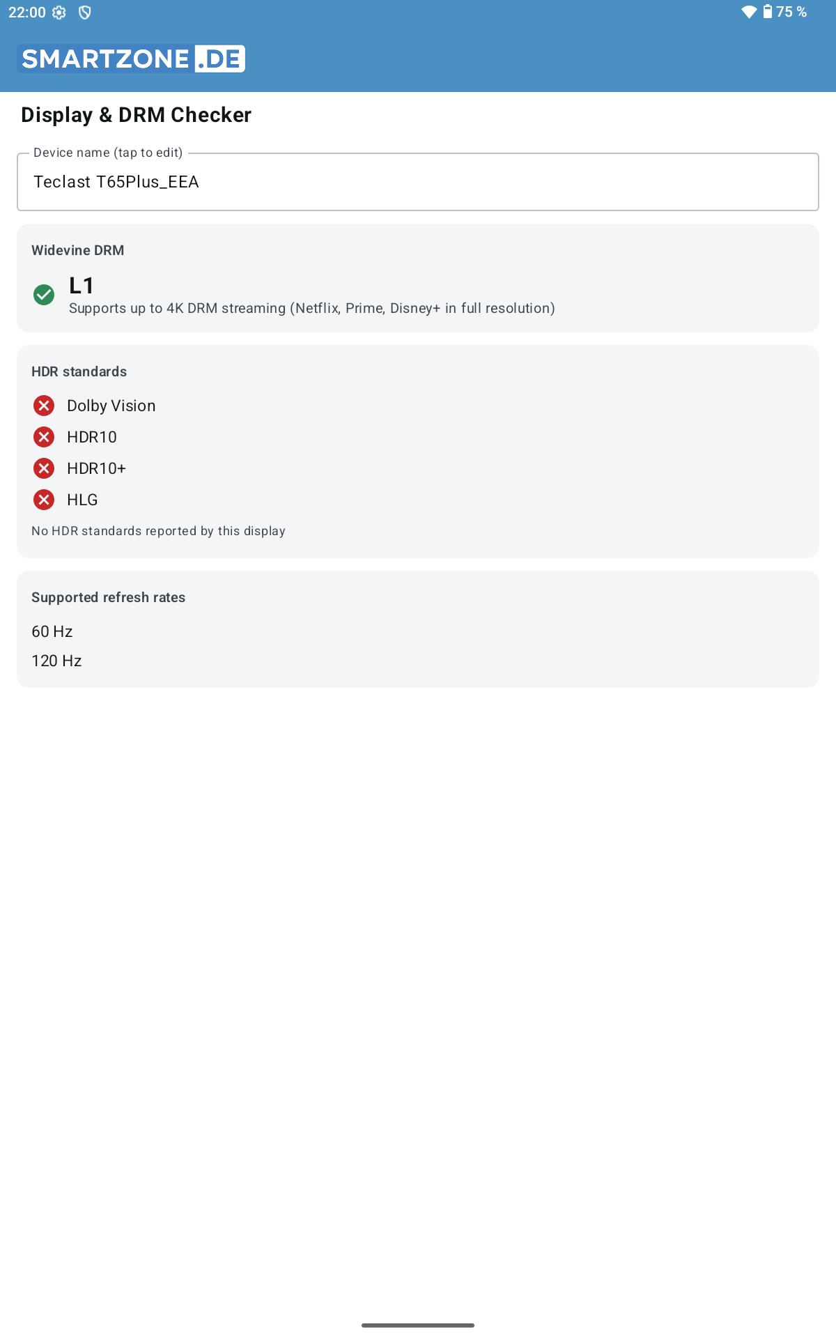This screenshot has width=836, height=1338.
Task: Tap the bottom navigation gesture handle
Action: coord(418,1325)
